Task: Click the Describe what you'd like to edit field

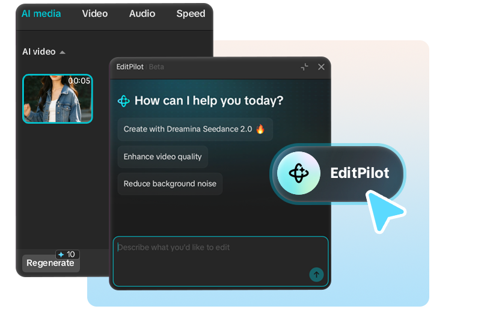Action: coord(221,262)
